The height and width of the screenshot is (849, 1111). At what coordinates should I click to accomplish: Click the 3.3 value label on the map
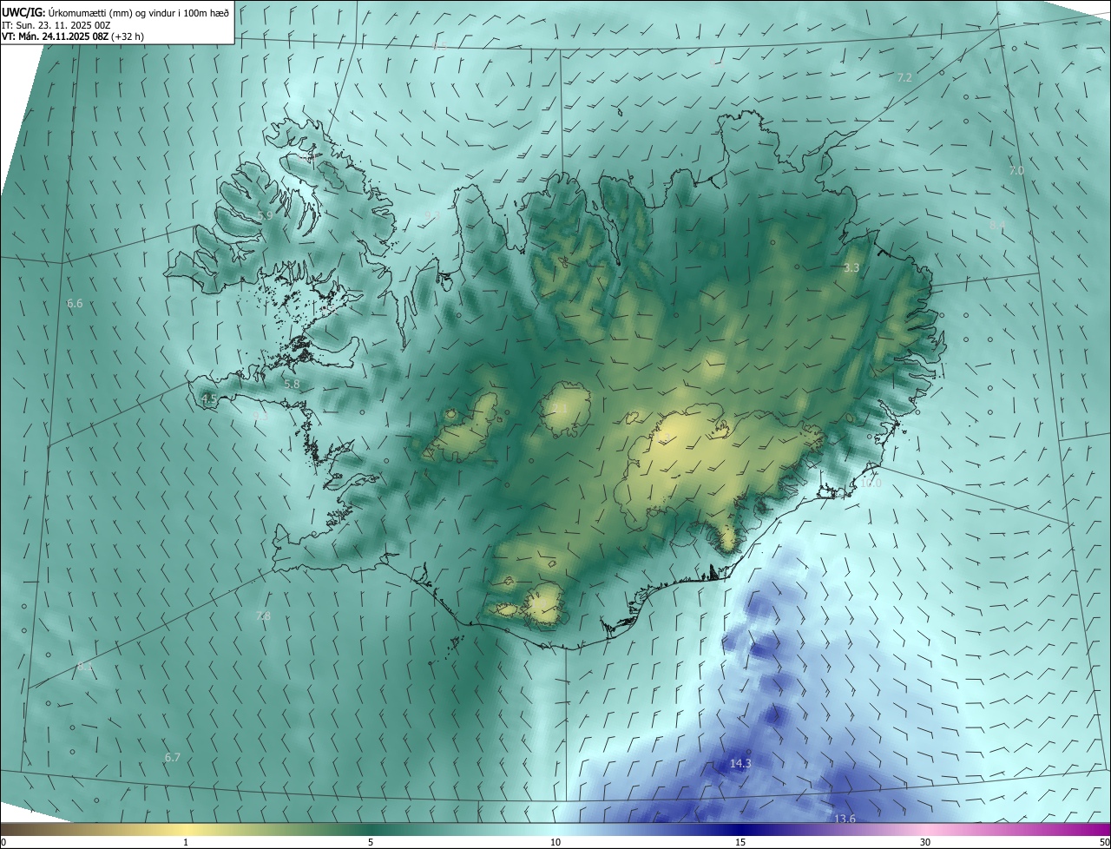[851, 268]
